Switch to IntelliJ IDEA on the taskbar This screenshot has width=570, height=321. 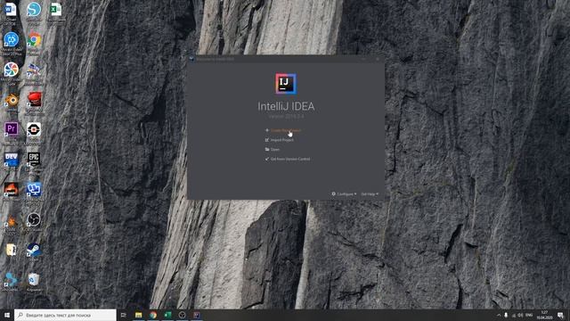[197, 315]
